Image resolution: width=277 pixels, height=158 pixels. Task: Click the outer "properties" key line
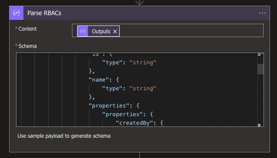[114, 106]
